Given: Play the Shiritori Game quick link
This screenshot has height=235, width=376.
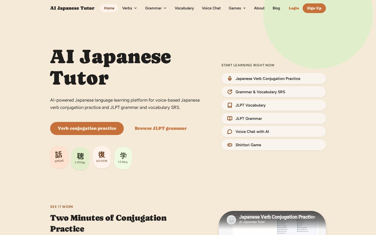Looking at the screenshot, I should pyautogui.click(x=274, y=145).
